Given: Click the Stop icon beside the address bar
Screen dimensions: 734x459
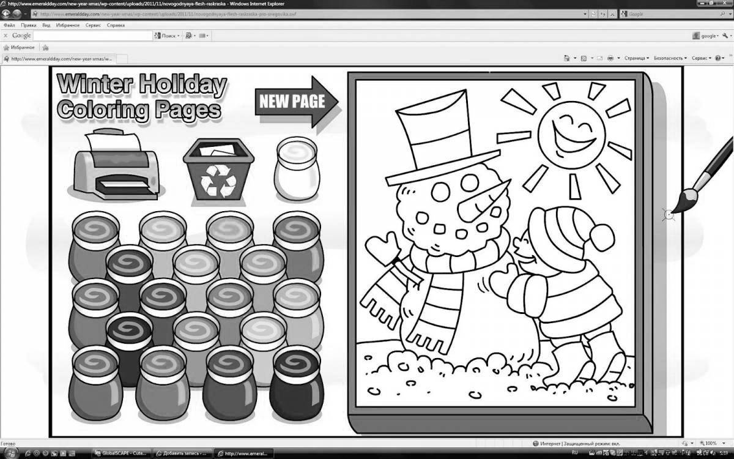Looking at the screenshot, I should point(613,13).
